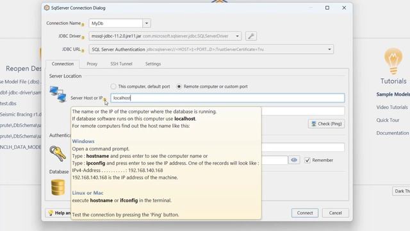Click the Connection Name text field MyDb
The width and height of the screenshot is (410, 231).
[x=116, y=23]
